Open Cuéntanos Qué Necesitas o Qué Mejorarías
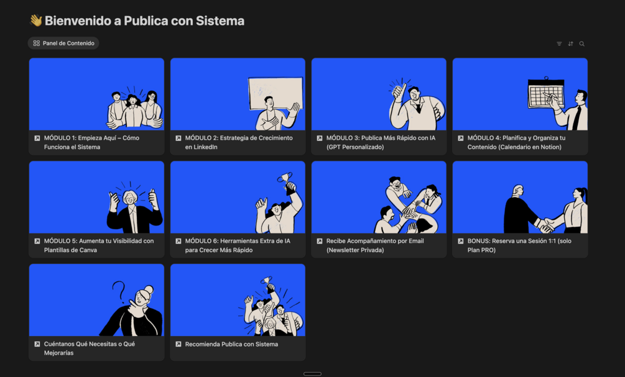The width and height of the screenshot is (625, 377). 90,348
